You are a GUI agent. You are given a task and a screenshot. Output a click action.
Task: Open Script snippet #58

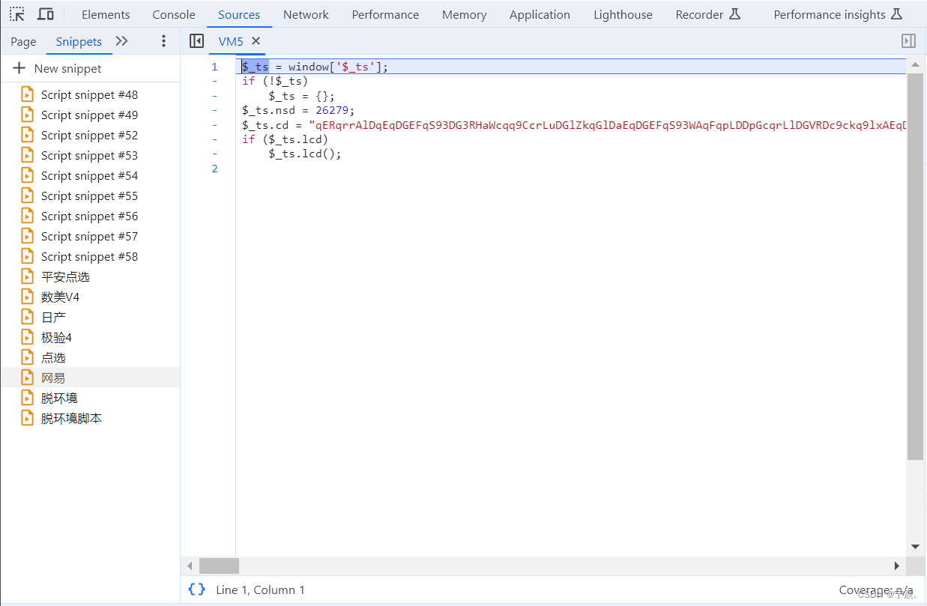point(89,256)
